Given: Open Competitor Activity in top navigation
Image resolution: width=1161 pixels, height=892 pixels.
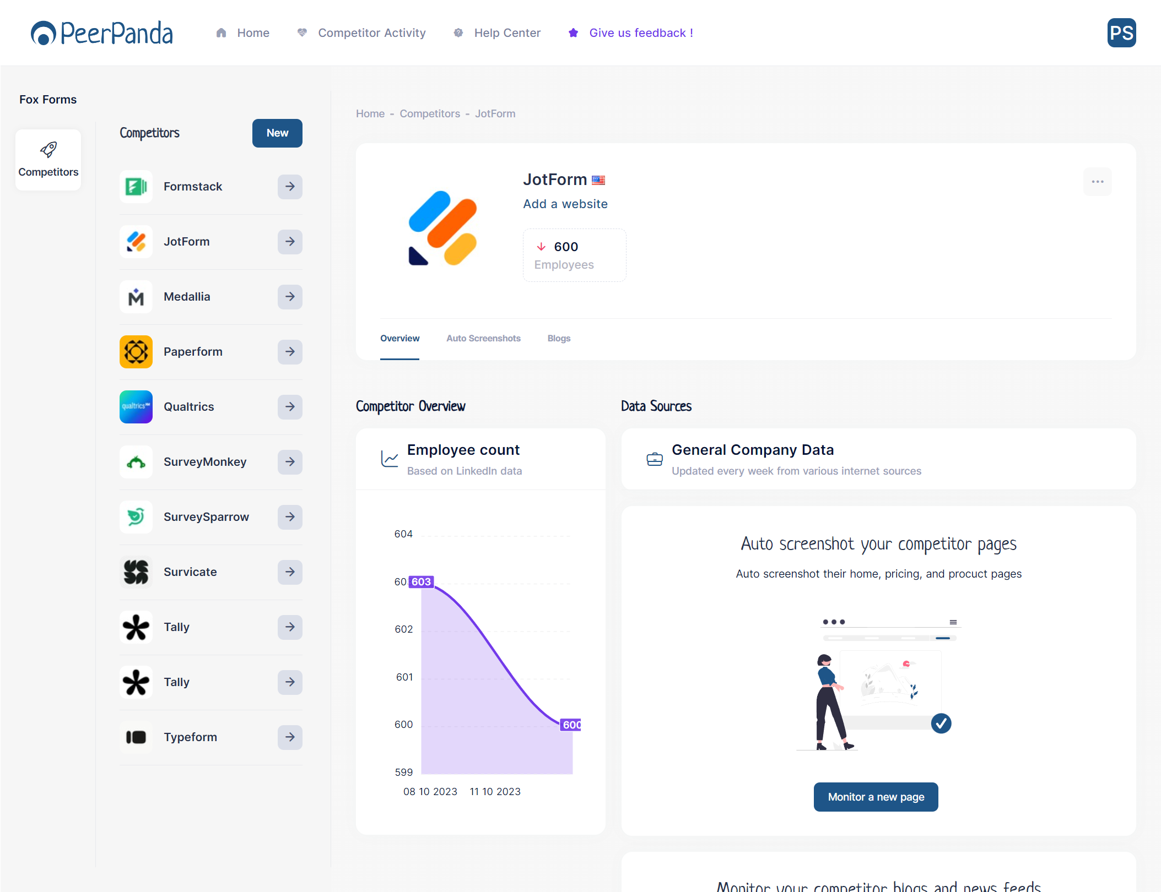Looking at the screenshot, I should click(x=371, y=33).
